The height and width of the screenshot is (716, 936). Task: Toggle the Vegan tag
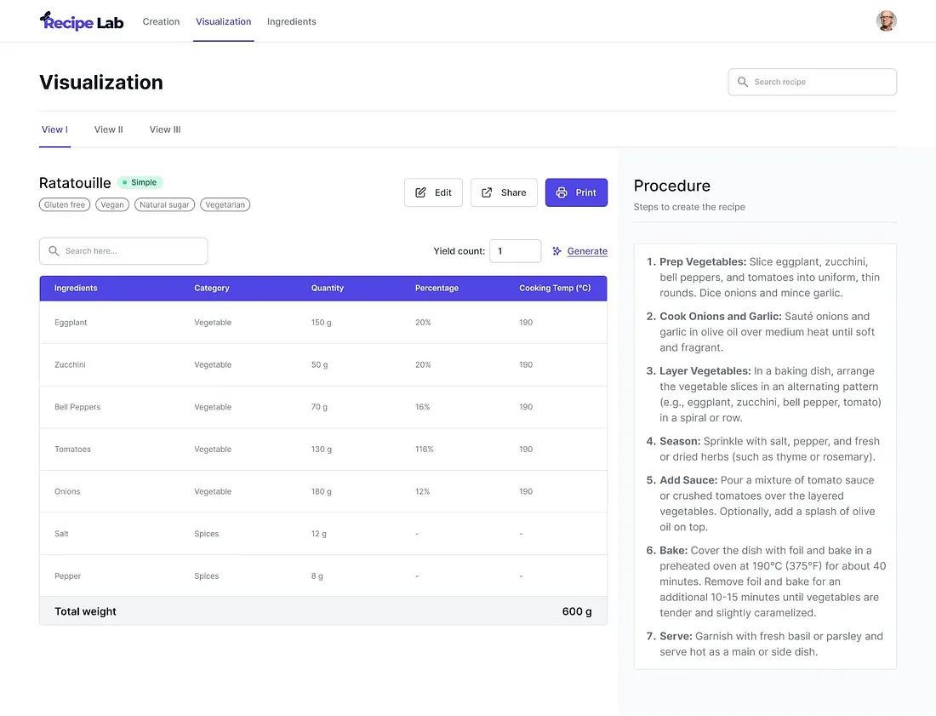pyautogui.click(x=111, y=204)
